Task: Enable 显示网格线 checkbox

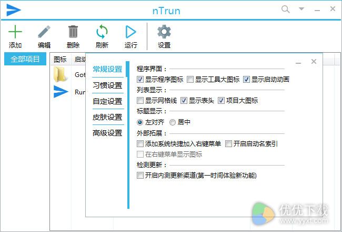Action: click(x=140, y=101)
